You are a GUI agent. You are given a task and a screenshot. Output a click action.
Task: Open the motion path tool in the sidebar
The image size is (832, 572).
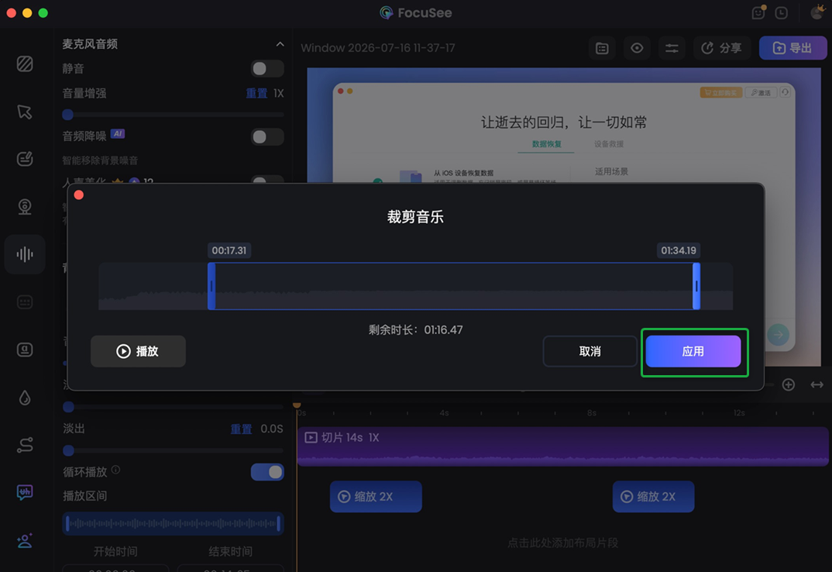[x=25, y=445]
